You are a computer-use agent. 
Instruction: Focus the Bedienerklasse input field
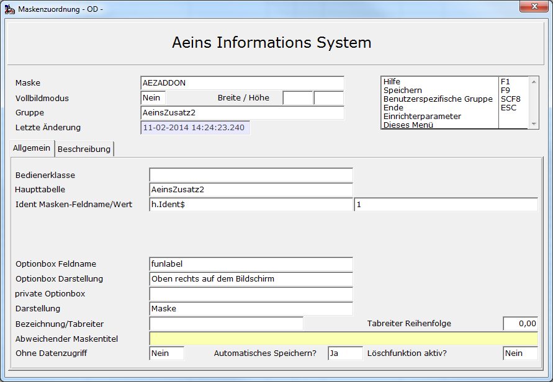click(x=251, y=175)
